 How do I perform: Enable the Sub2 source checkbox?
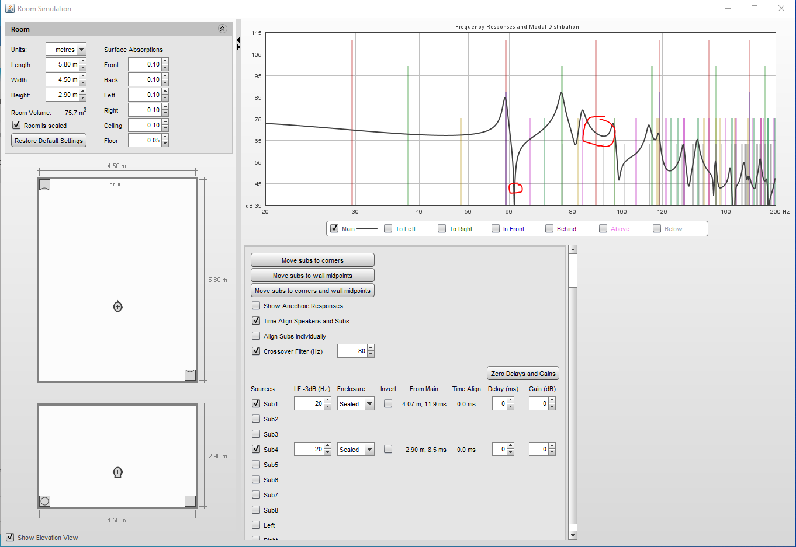[256, 419]
